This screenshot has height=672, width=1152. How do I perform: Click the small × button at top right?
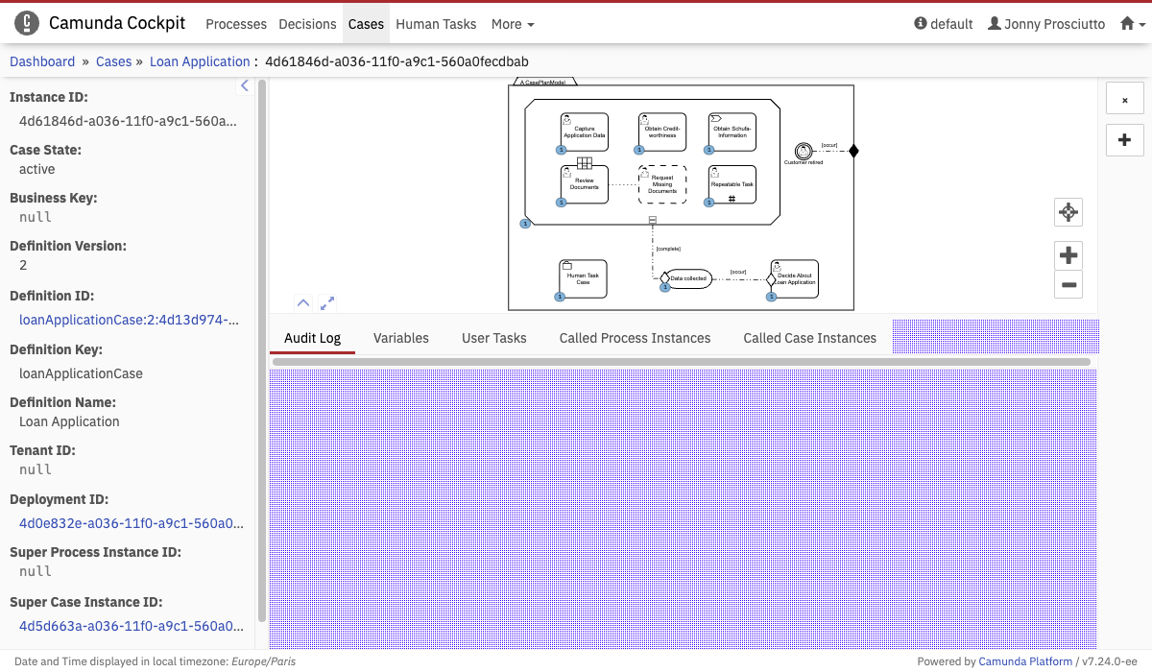coord(1124,100)
